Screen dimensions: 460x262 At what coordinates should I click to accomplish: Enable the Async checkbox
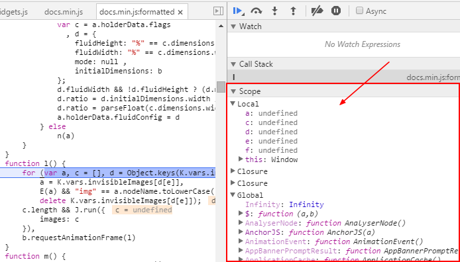click(359, 11)
